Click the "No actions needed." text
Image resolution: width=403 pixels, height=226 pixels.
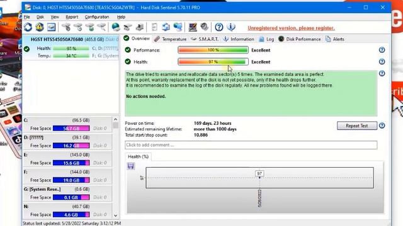[x=145, y=96]
